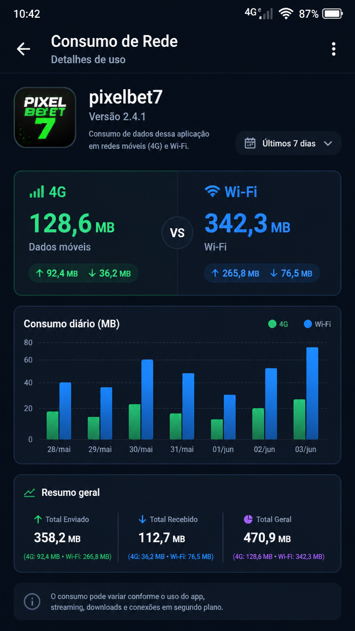Tap the 358,2 MB total sent value
This screenshot has width=355, height=631.
[57, 538]
